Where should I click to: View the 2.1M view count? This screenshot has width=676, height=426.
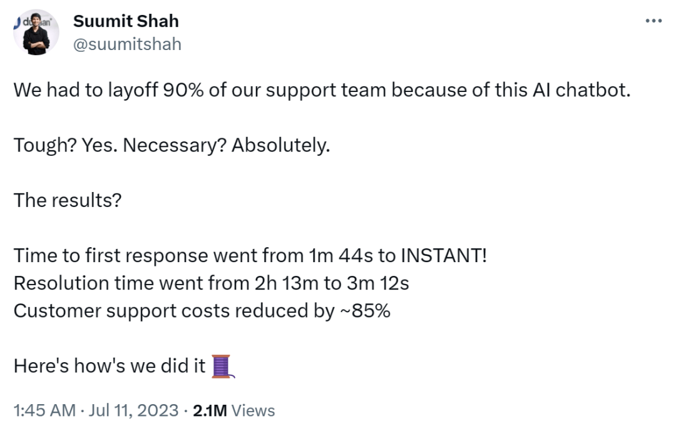210,410
